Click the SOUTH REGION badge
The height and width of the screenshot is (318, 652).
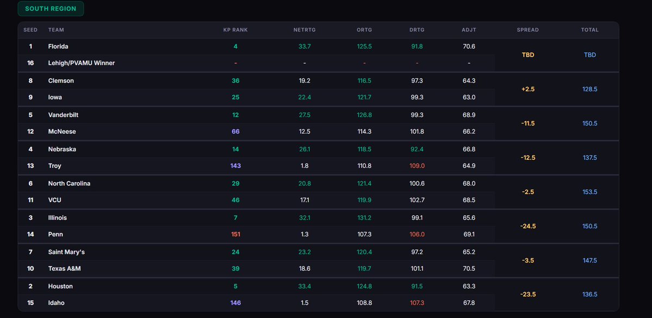point(51,9)
